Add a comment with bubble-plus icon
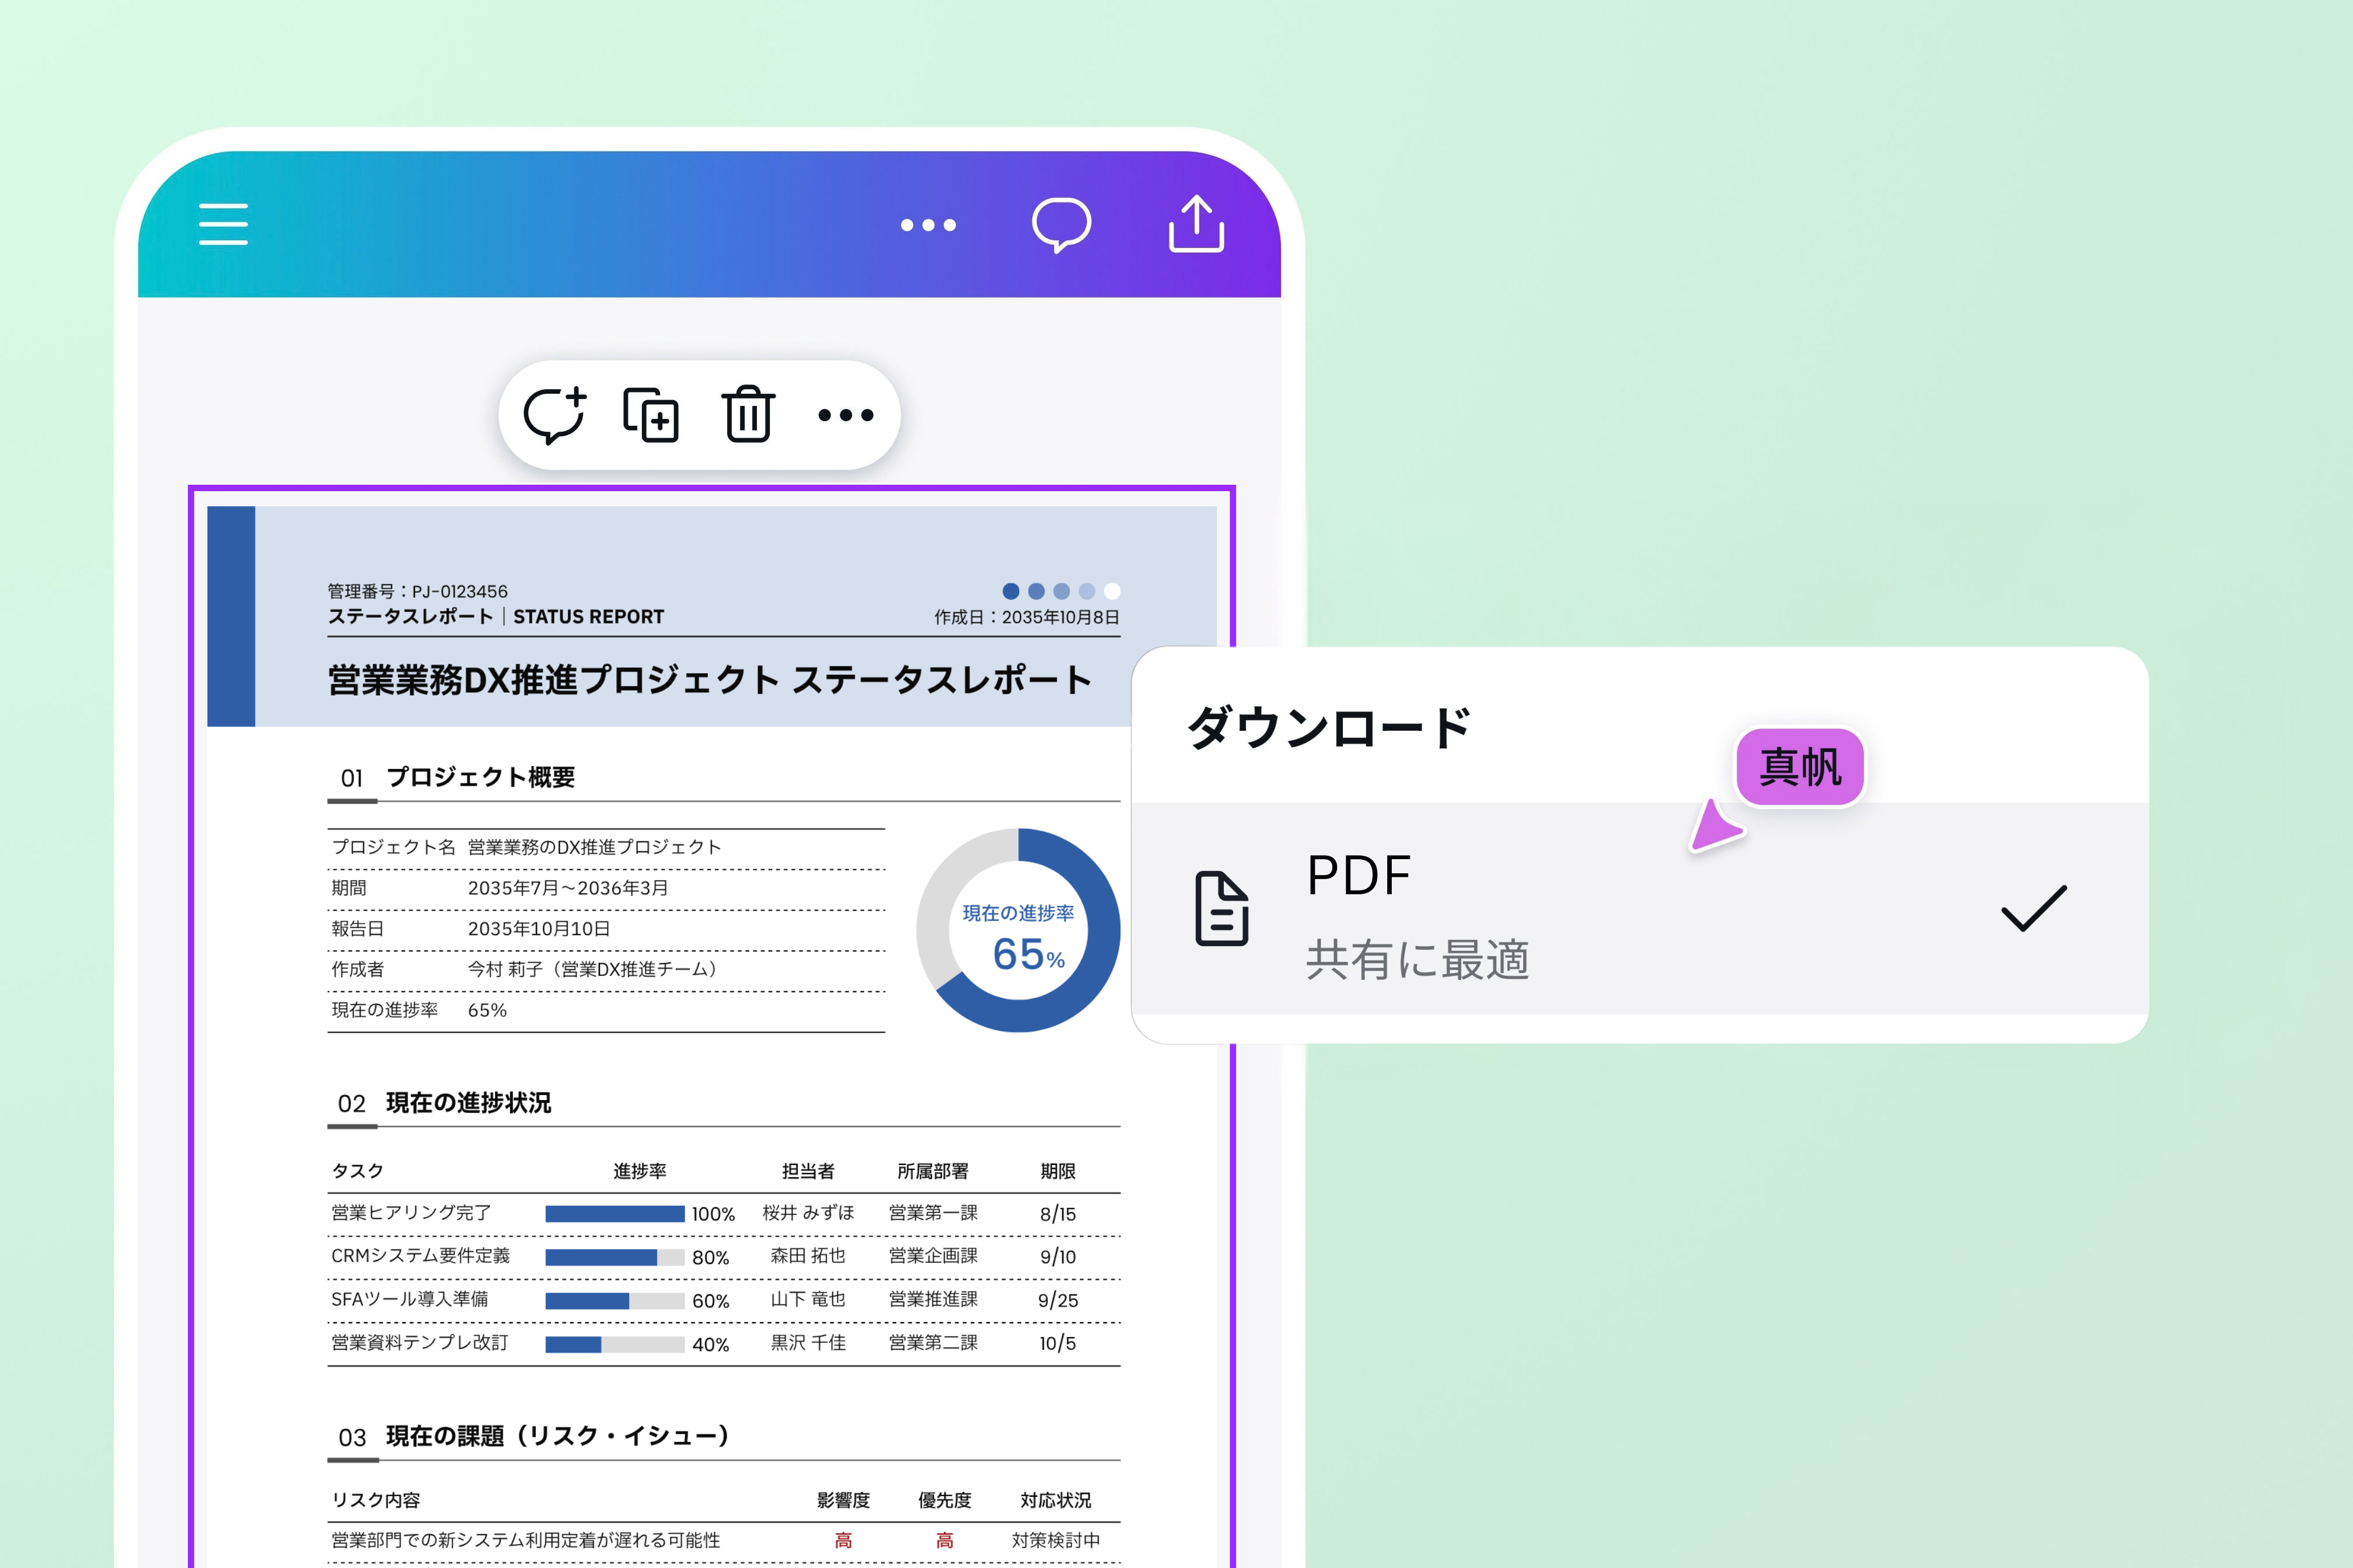 [555, 414]
